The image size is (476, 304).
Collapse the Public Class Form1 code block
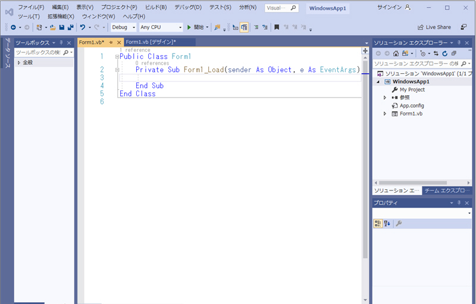(117, 57)
